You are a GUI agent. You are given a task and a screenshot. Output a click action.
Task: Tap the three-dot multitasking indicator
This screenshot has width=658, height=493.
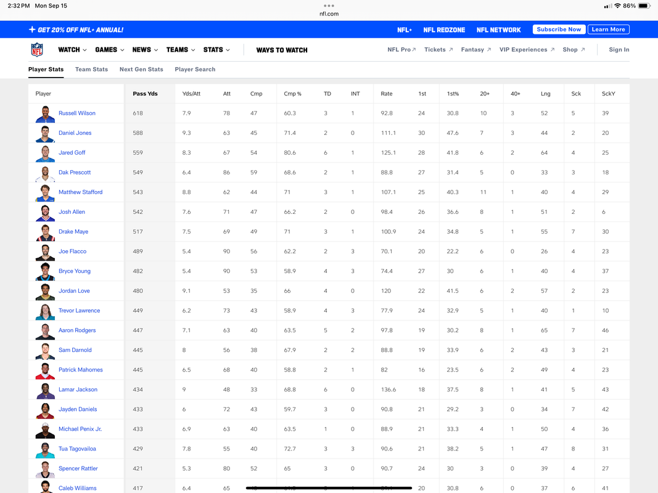(329, 6)
